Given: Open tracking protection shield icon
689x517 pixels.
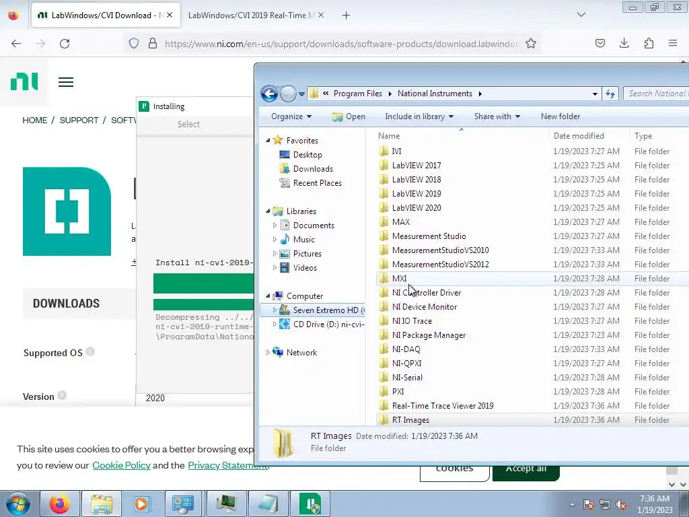Looking at the screenshot, I should [134, 44].
